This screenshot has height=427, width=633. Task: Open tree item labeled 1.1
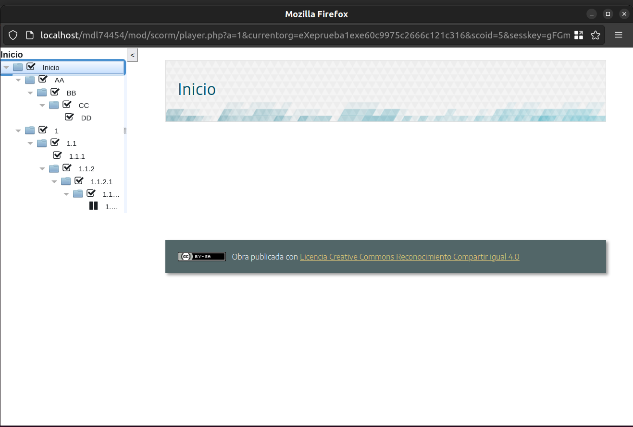coord(72,143)
